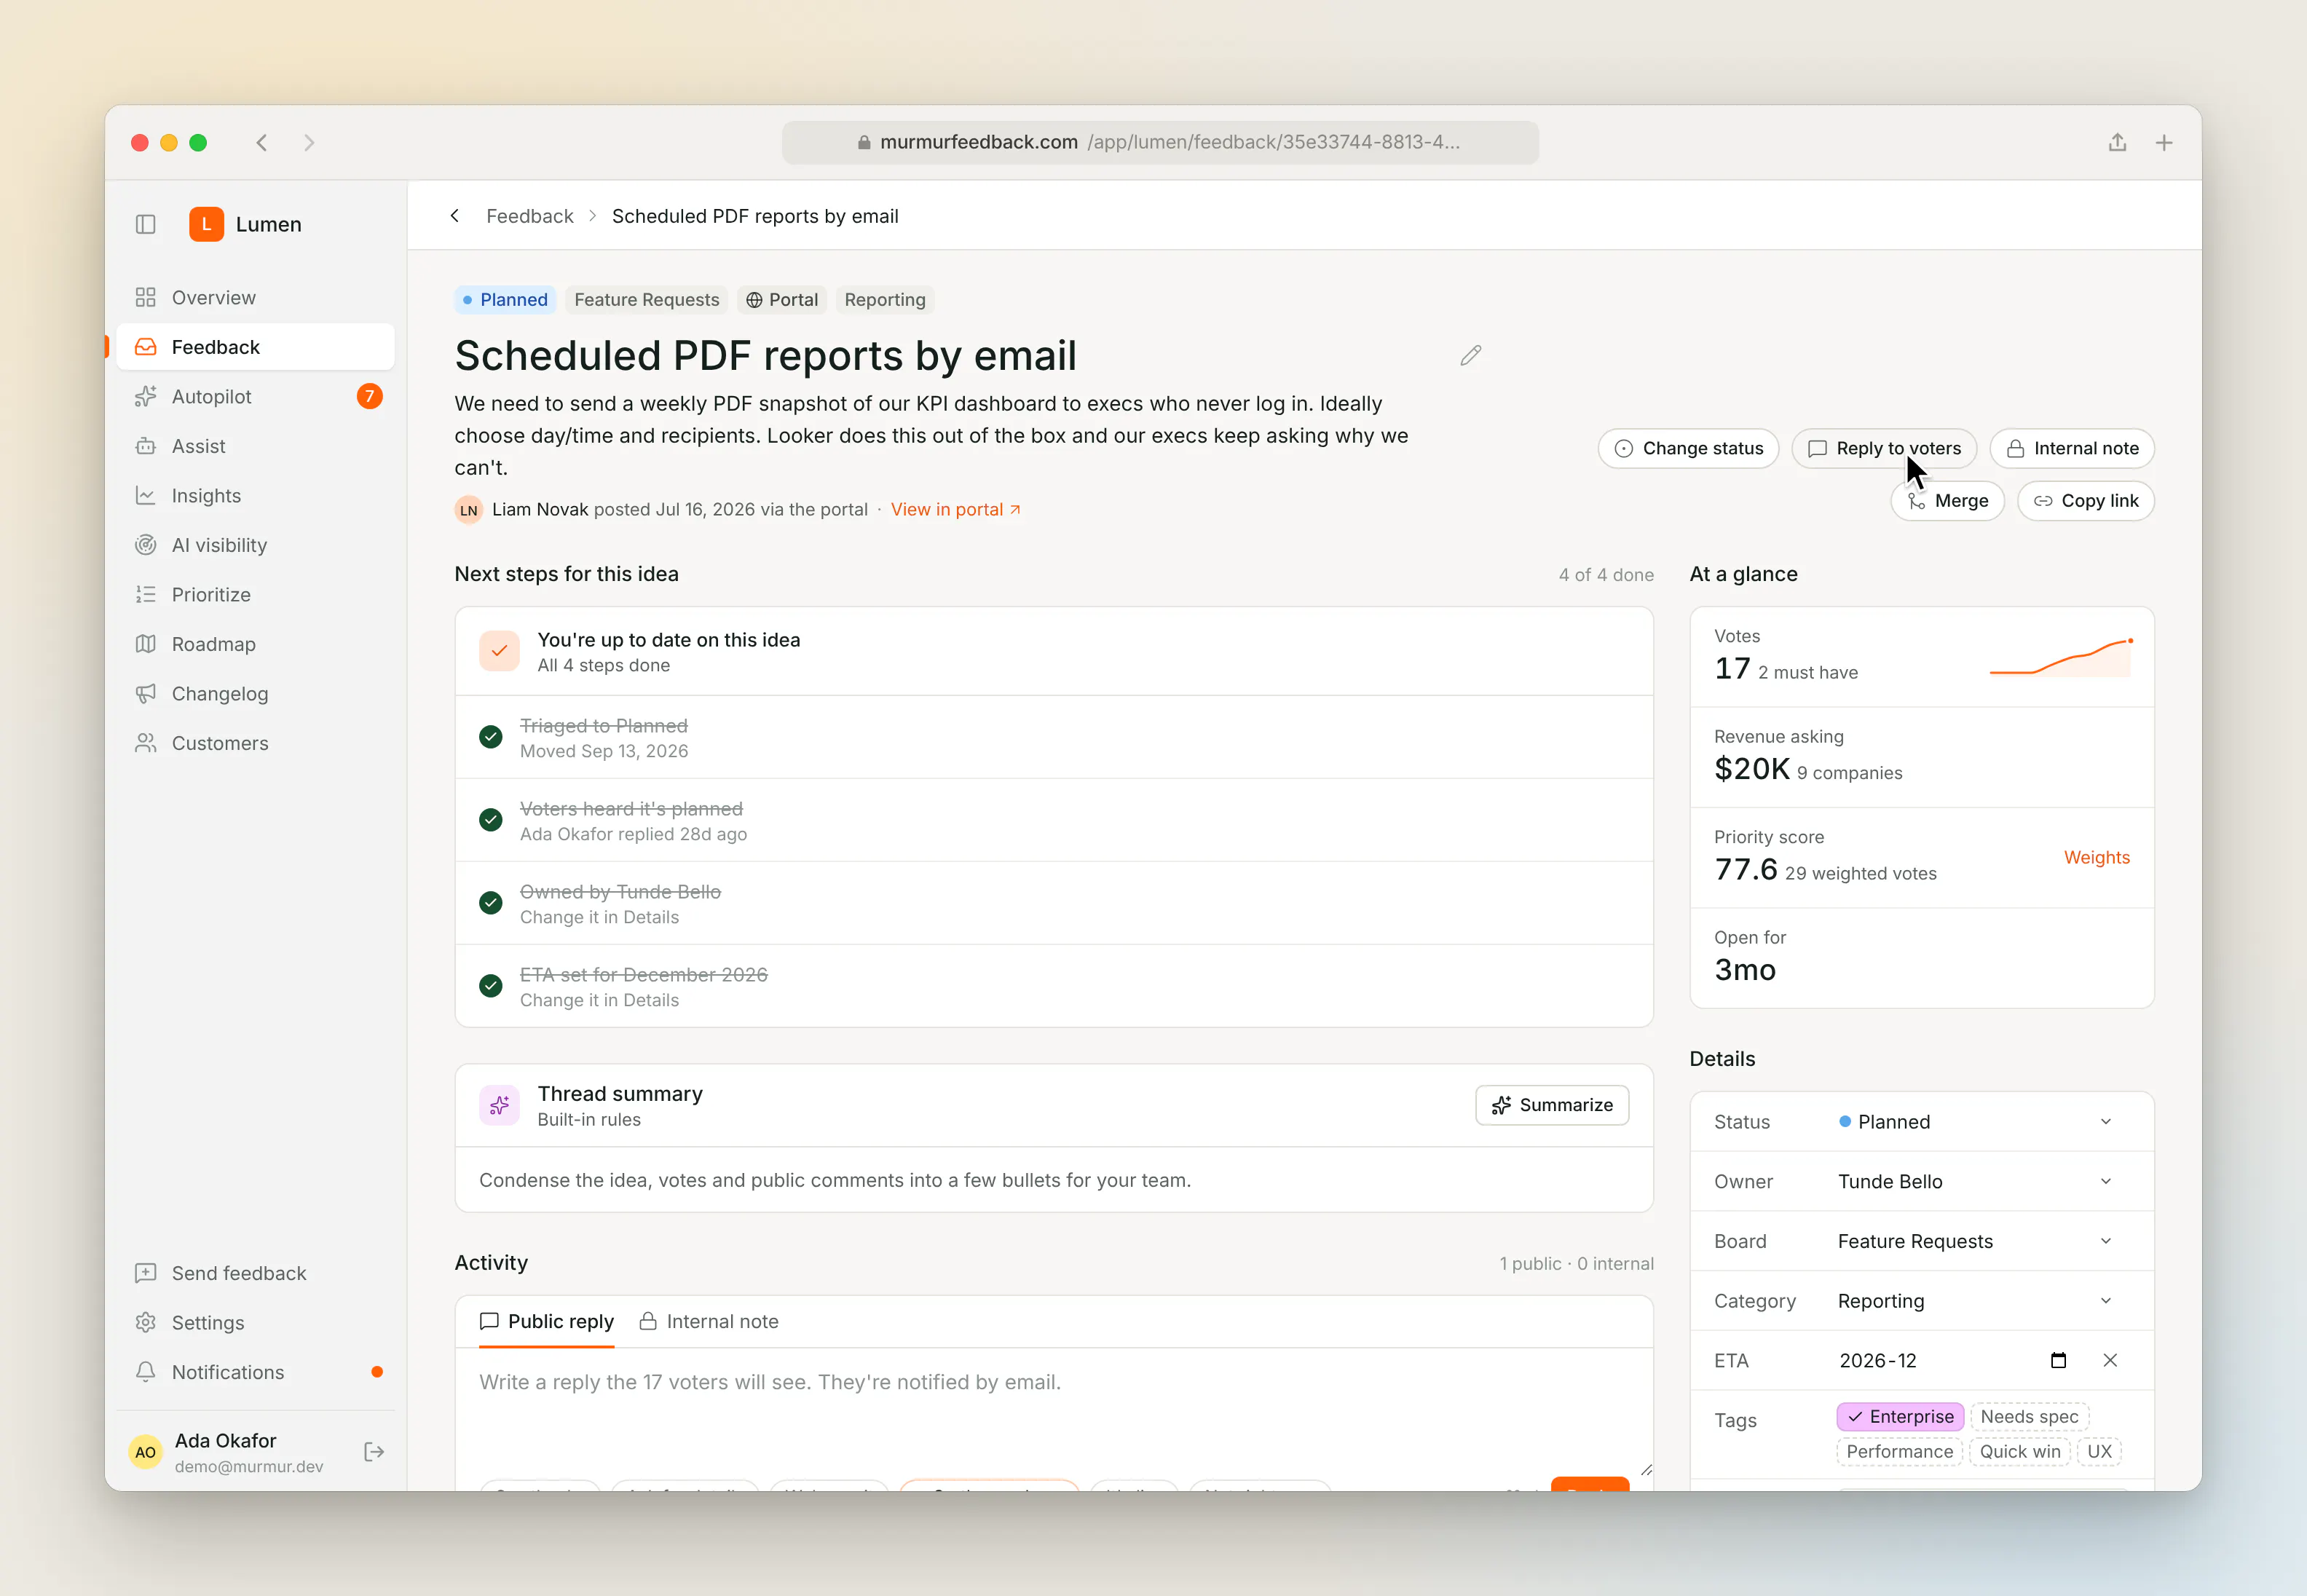Open Insights in the sidebar

tap(255, 495)
